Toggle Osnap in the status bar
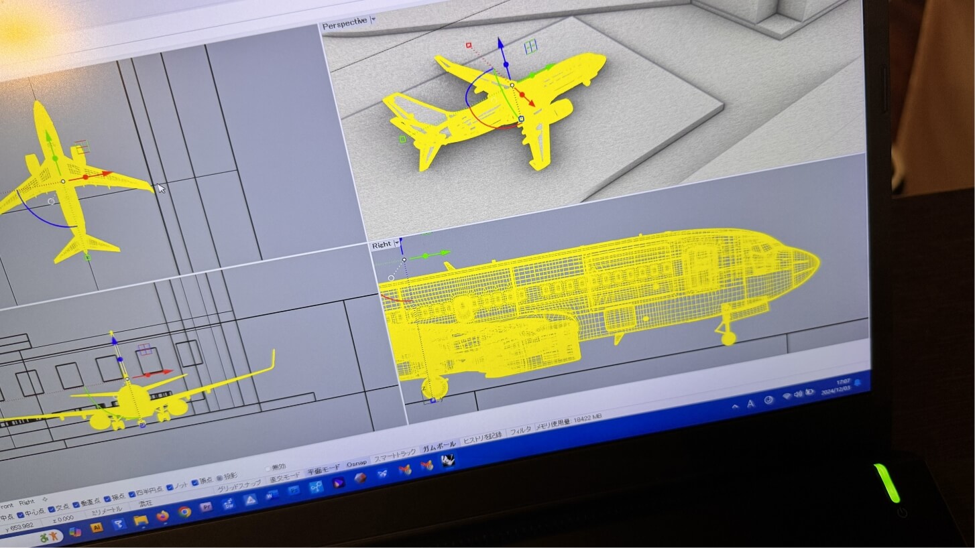Viewport: 975px width, 548px height. point(356,464)
